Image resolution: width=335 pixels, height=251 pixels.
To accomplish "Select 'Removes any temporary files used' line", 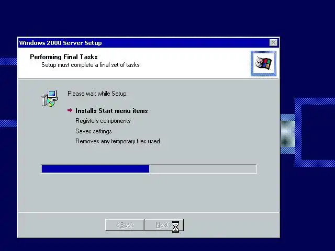I will coord(118,141).
